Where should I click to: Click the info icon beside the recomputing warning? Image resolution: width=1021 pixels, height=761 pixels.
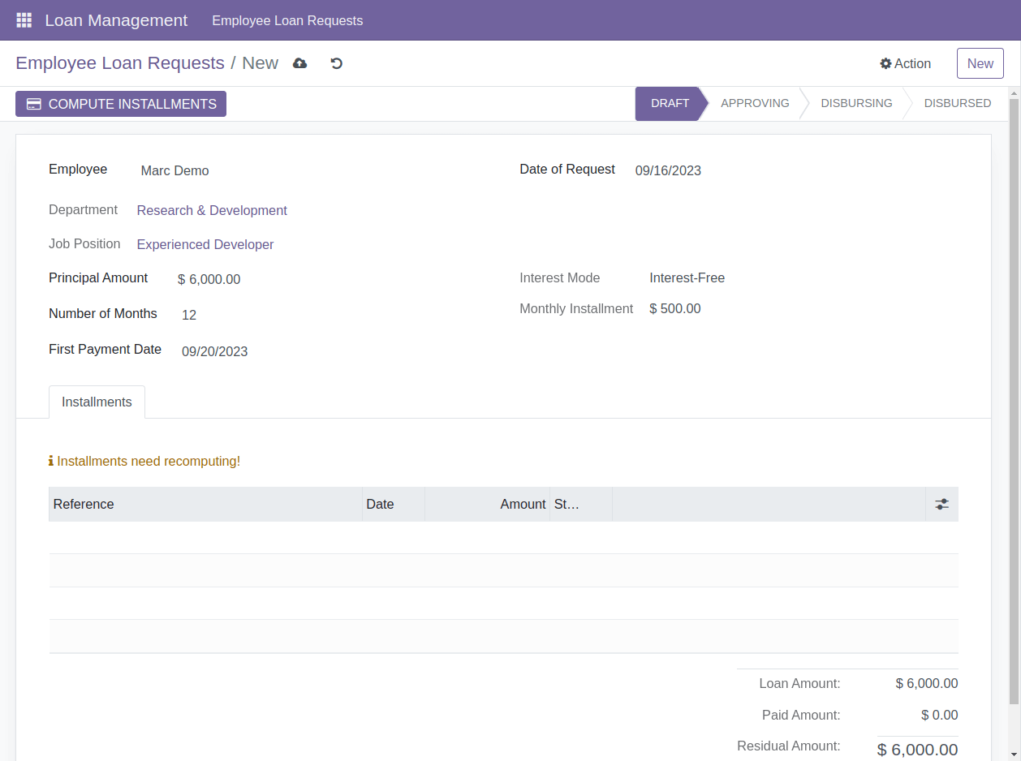(50, 461)
